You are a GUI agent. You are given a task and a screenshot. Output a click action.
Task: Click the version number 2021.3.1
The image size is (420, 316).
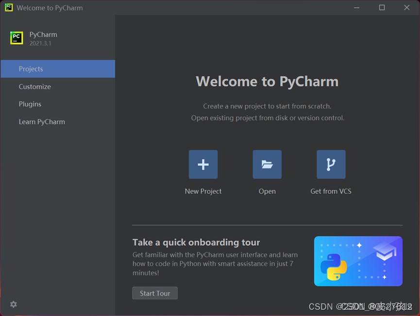43,43
